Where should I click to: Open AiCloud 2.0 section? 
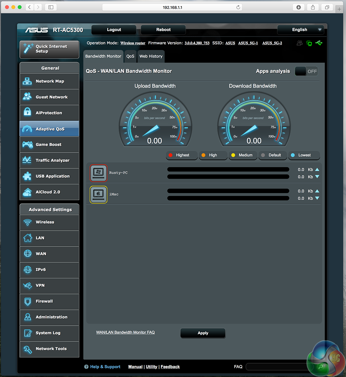[x=49, y=192]
